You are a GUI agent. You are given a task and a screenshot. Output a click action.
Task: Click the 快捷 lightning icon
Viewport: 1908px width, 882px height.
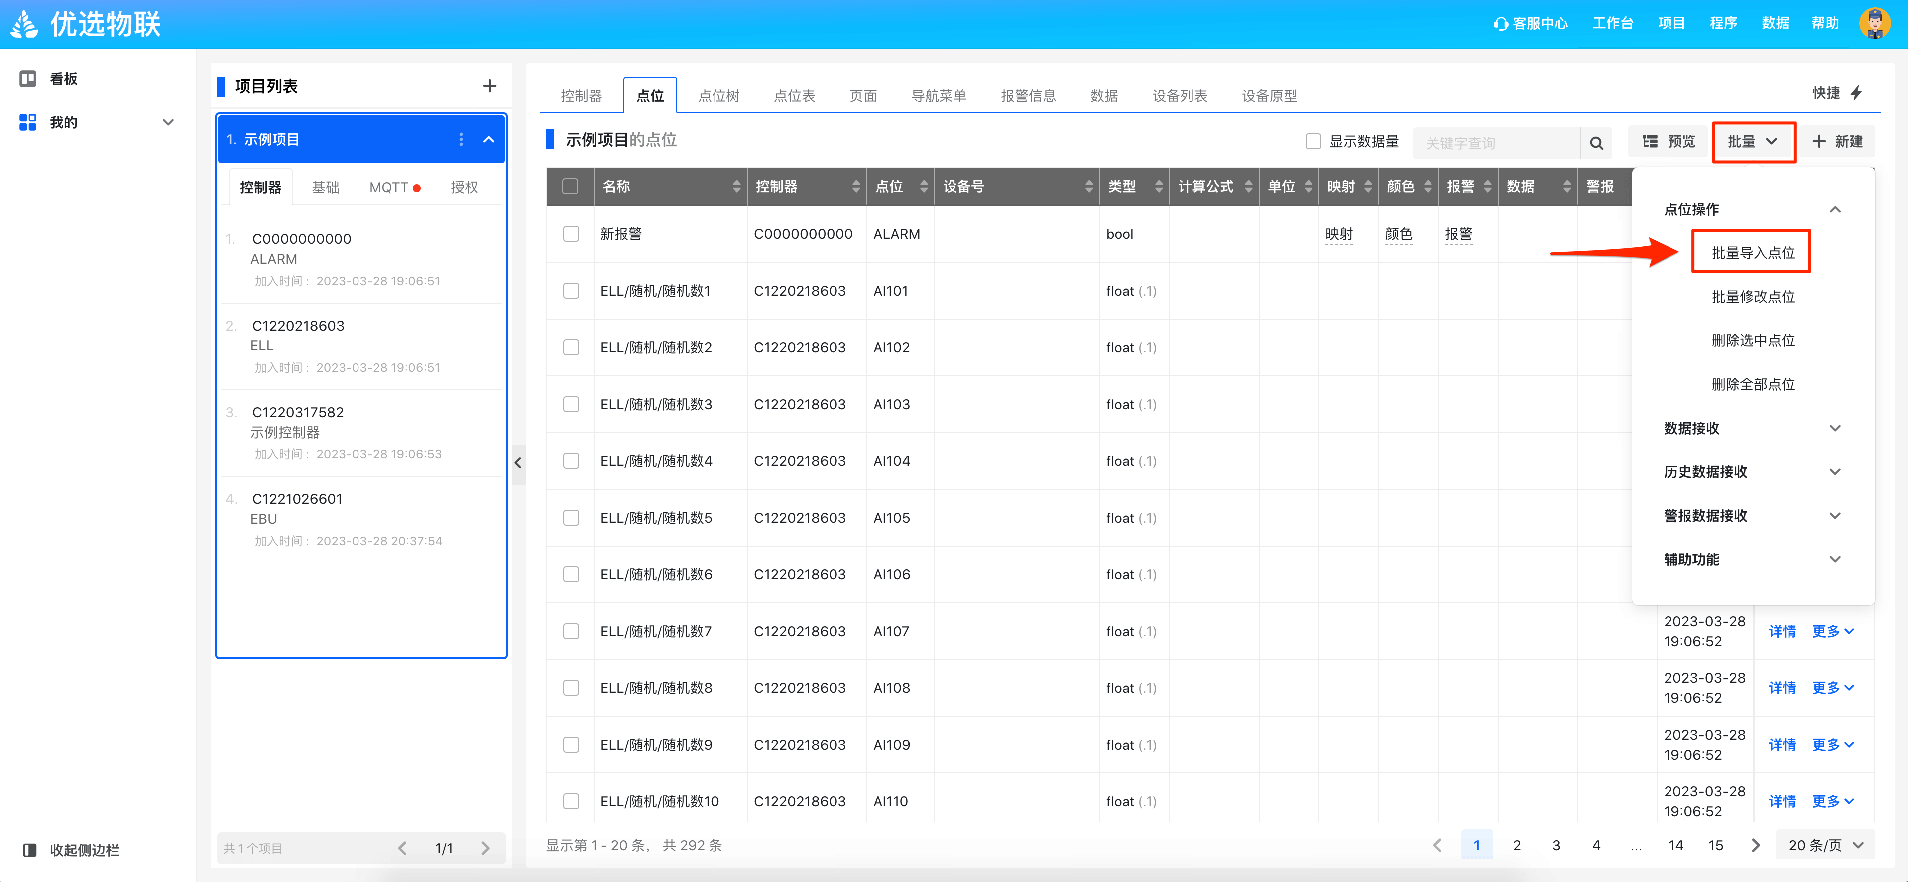pyautogui.click(x=1856, y=93)
